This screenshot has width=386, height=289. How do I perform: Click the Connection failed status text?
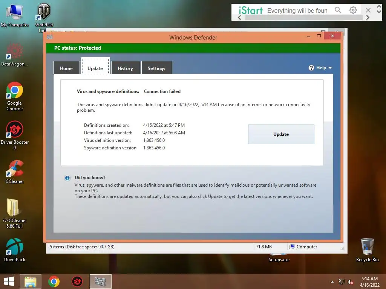pyautogui.click(x=162, y=91)
